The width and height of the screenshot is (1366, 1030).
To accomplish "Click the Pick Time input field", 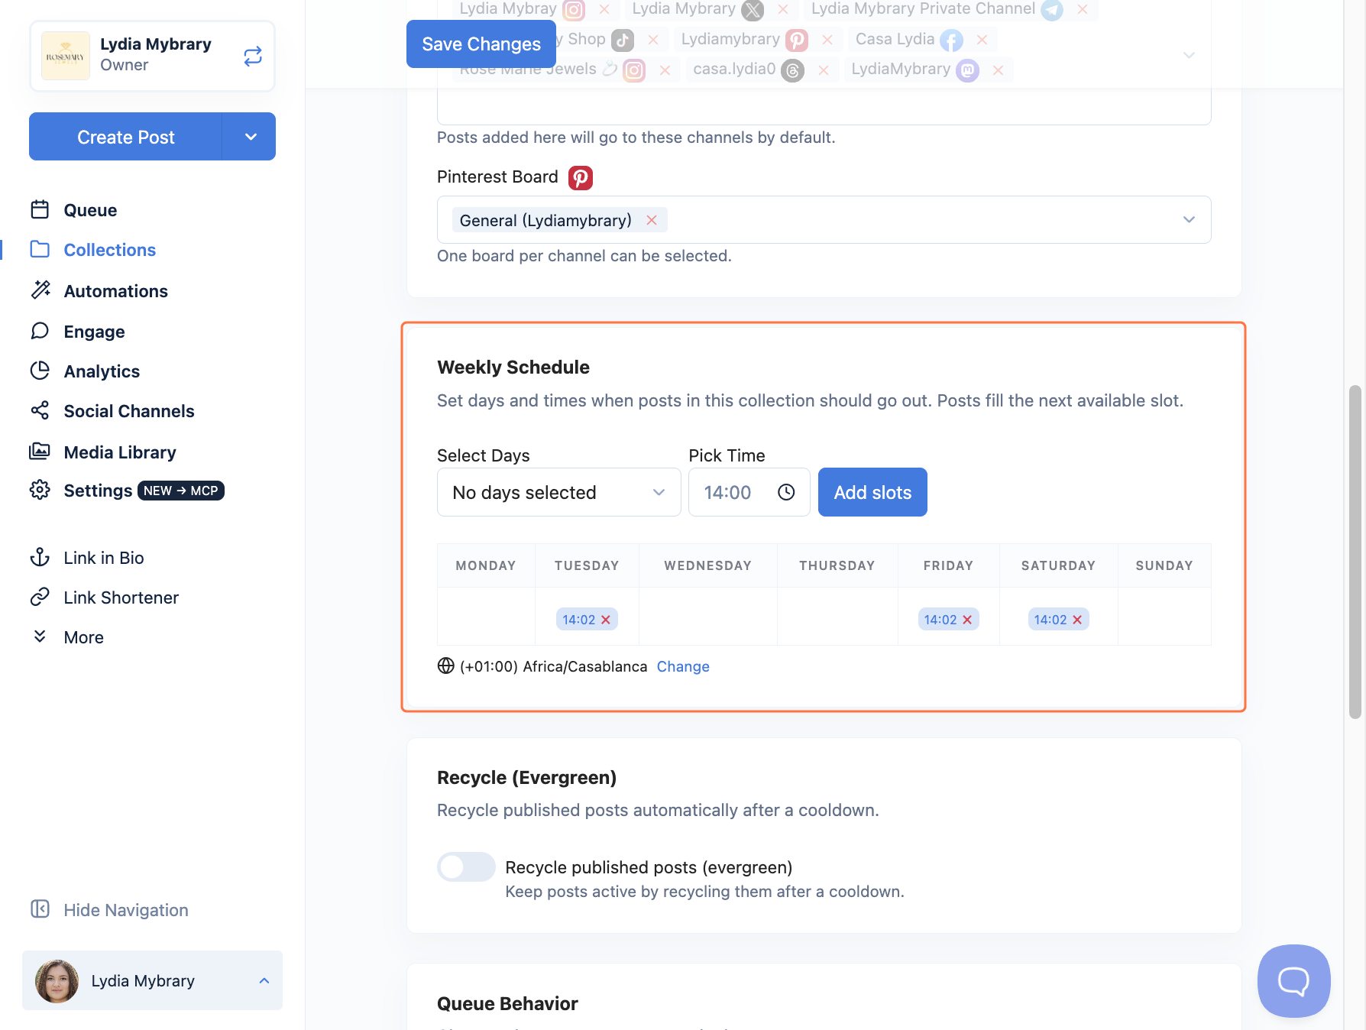I will tap(749, 492).
